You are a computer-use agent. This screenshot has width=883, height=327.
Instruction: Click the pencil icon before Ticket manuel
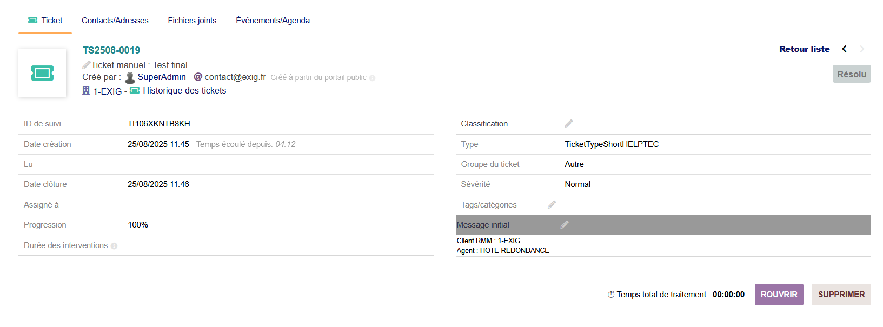point(86,65)
